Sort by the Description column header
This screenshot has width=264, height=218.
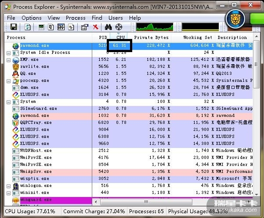pos(234,37)
